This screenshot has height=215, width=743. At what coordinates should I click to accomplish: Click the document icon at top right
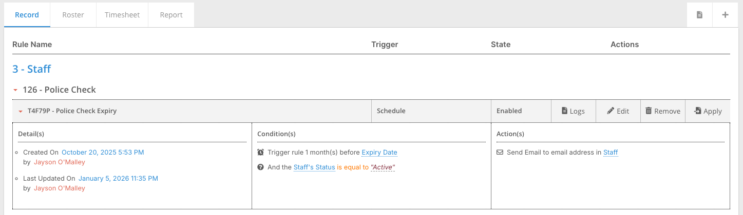[x=699, y=15]
